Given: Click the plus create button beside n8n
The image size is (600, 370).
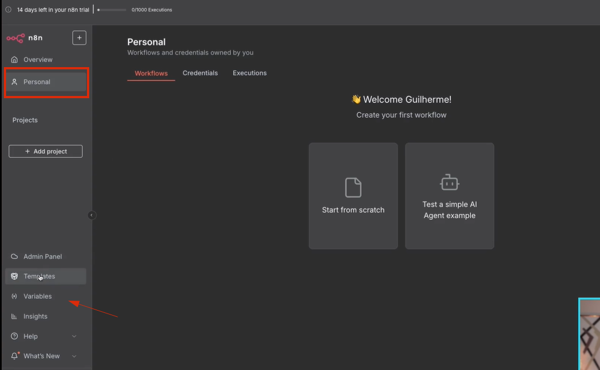Looking at the screenshot, I should (x=79, y=38).
